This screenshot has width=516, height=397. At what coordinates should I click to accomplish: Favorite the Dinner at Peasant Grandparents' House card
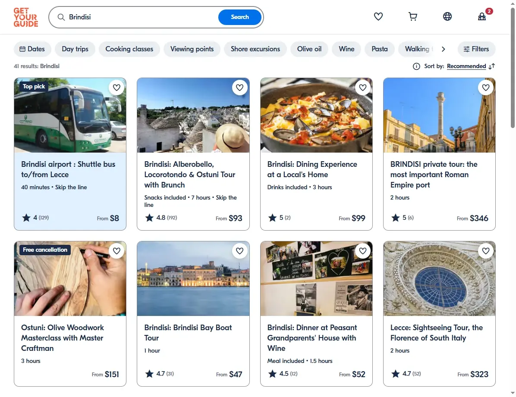363,251
